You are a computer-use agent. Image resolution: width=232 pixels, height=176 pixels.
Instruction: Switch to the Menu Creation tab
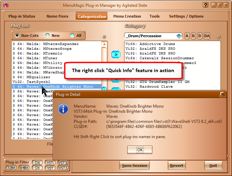pyautogui.click(x=127, y=16)
